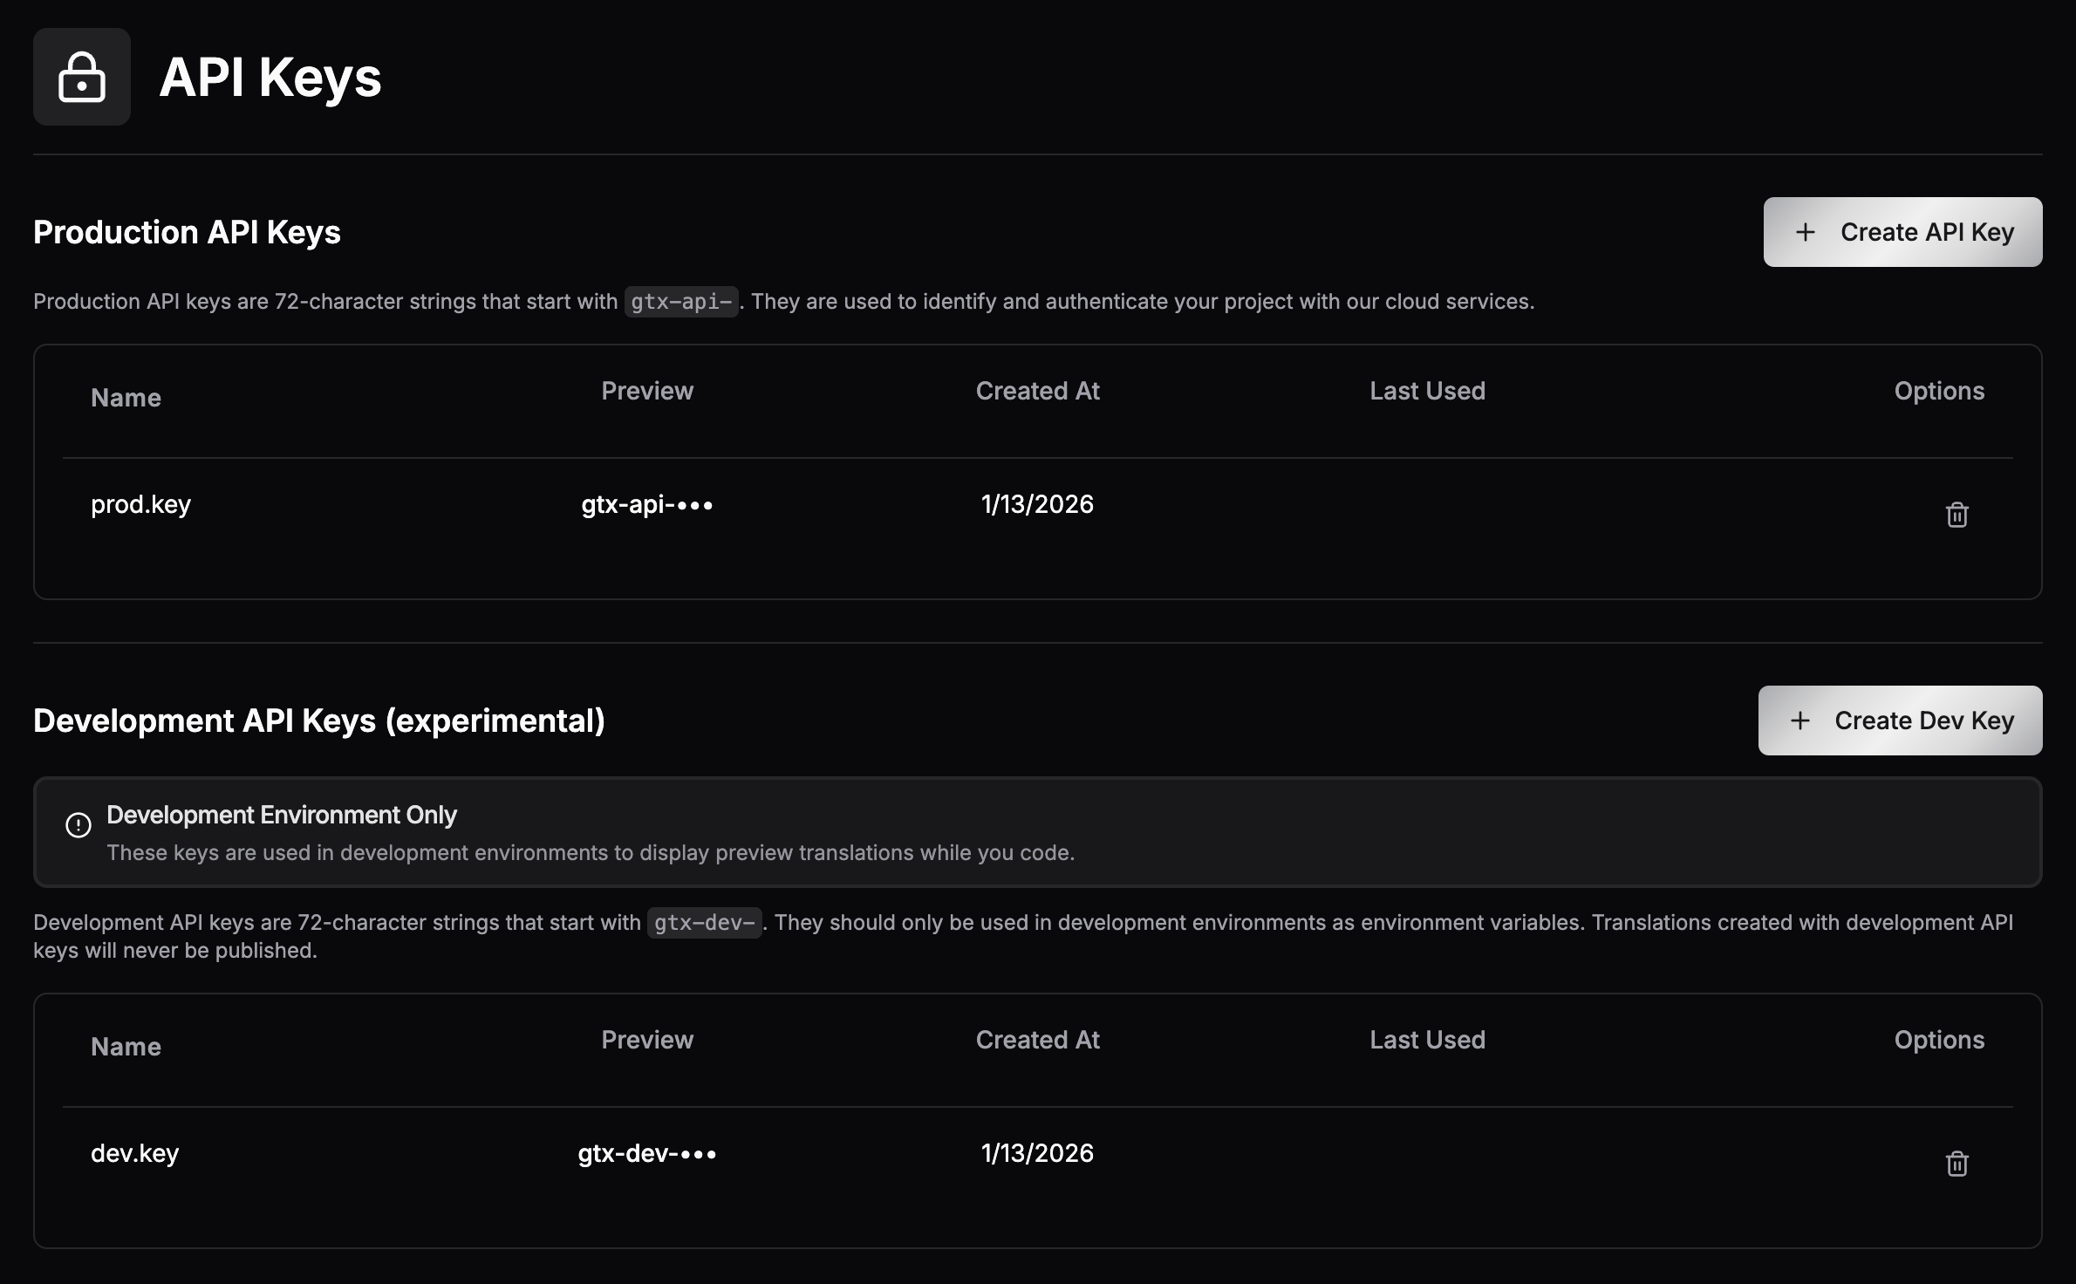
Task: Click the gtx-dev- masked preview
Action: [646, 1153]
